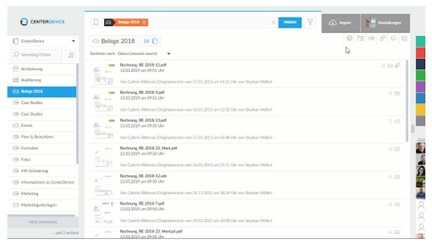Open IHK Gründertag collection

tap(42, 171)
